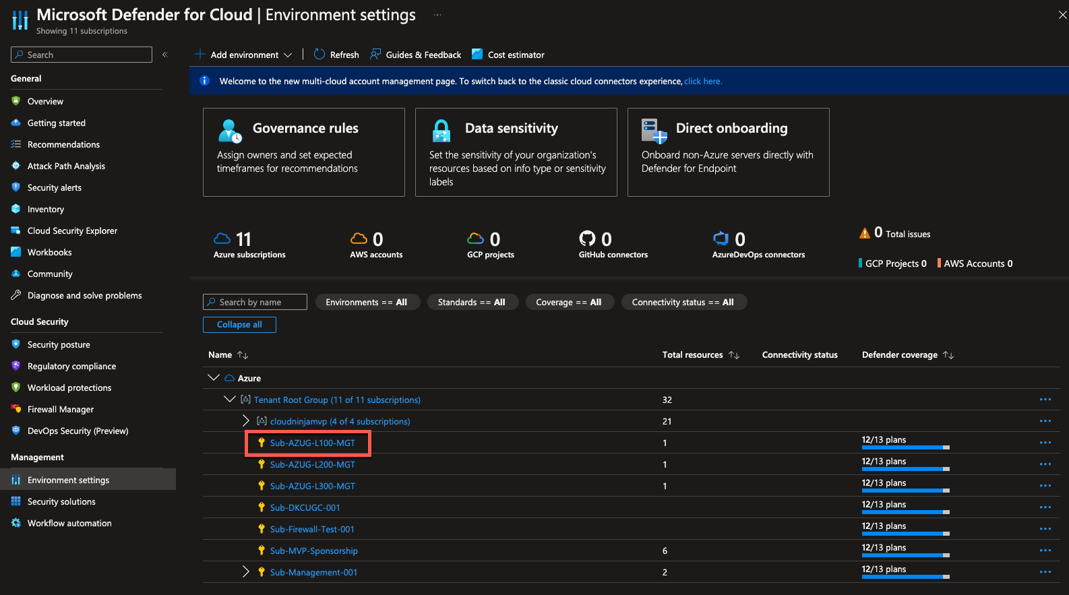The width and height of the screenshot is (1069, 595).
Task: Open Guides & Feedback
Action: pos(416,55)
